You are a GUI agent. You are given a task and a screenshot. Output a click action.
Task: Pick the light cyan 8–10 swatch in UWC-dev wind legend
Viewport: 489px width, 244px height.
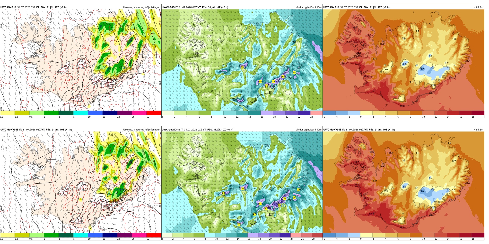[x=210, y=235]
